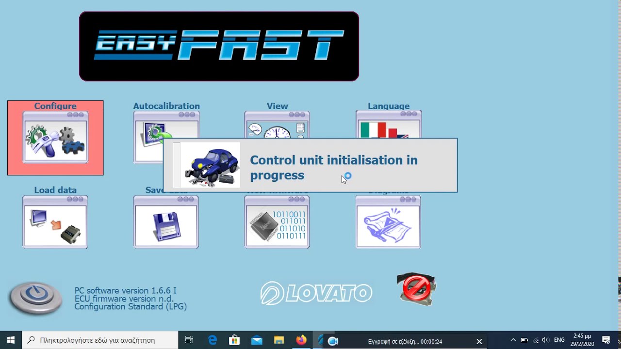Open the View gauges icon

277,125
